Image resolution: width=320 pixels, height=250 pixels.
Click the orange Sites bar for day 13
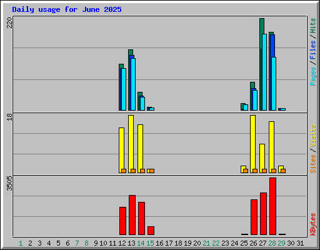click(x=133, y=171)
